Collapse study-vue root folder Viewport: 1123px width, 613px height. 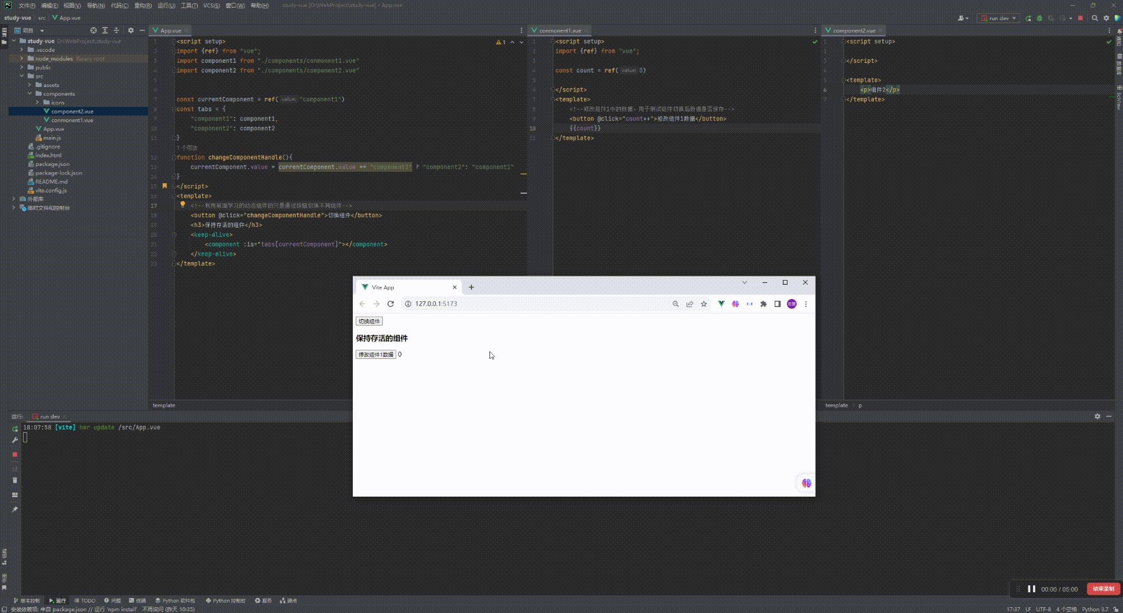click(14, 41)
